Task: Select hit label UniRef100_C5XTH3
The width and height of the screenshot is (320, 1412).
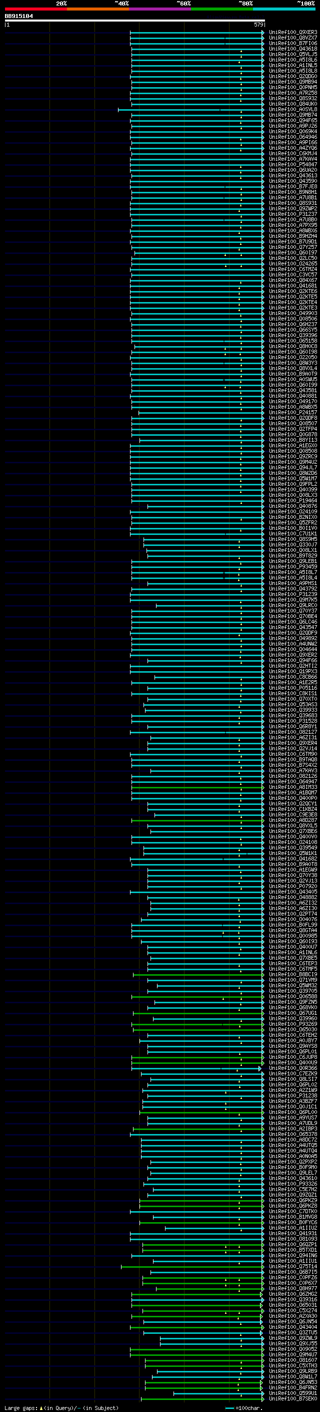Action: point(292,1366)
